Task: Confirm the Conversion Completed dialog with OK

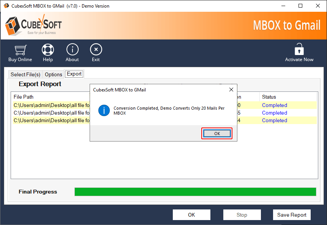Action: (x=216, y=134)
